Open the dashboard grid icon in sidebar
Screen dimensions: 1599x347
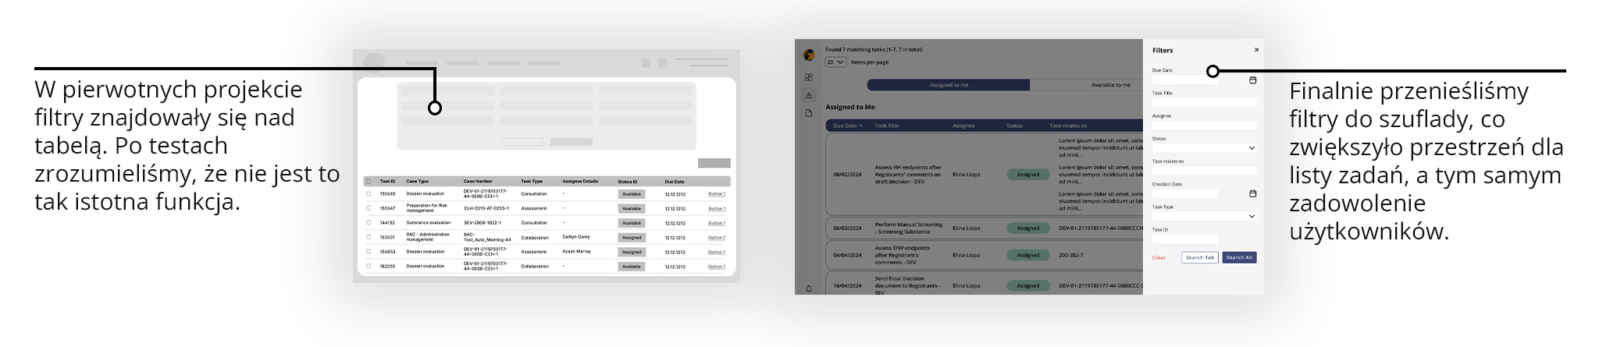click(x=809, y=77)
